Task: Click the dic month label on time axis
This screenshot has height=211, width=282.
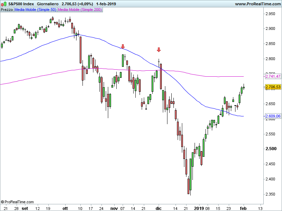Action: (158, 209)
